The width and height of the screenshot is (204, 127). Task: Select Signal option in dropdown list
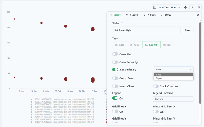(159, 78)
